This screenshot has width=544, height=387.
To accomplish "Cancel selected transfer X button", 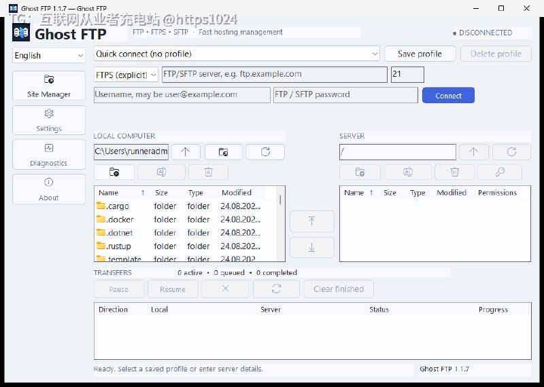I will click(x=226, y=289).
